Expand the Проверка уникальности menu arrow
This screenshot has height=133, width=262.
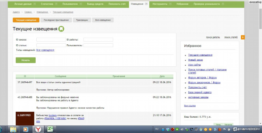(x=223, y=4)
